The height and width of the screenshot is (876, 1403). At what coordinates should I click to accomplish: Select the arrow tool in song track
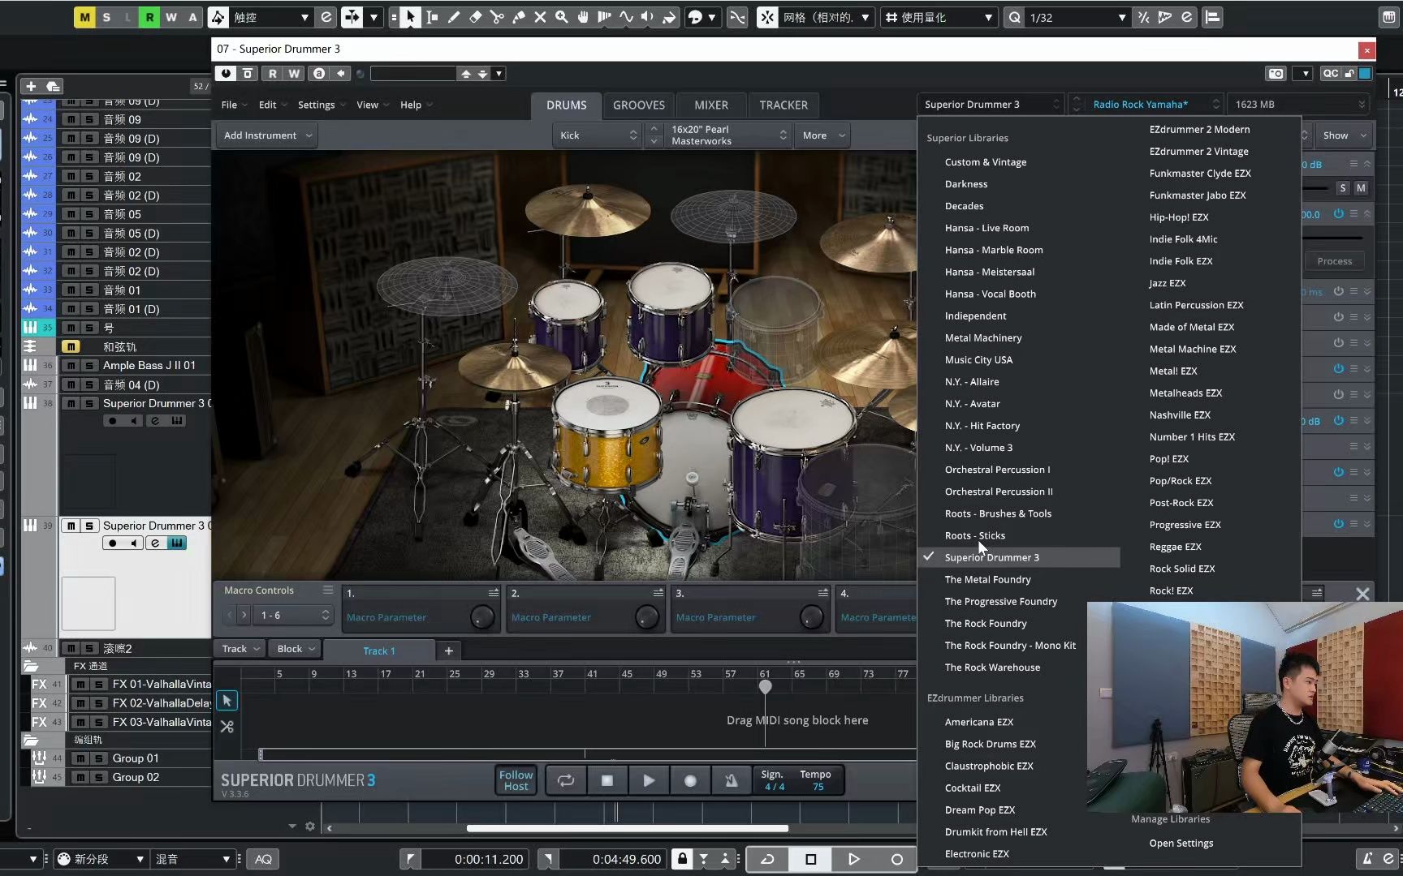click(227, 700)
